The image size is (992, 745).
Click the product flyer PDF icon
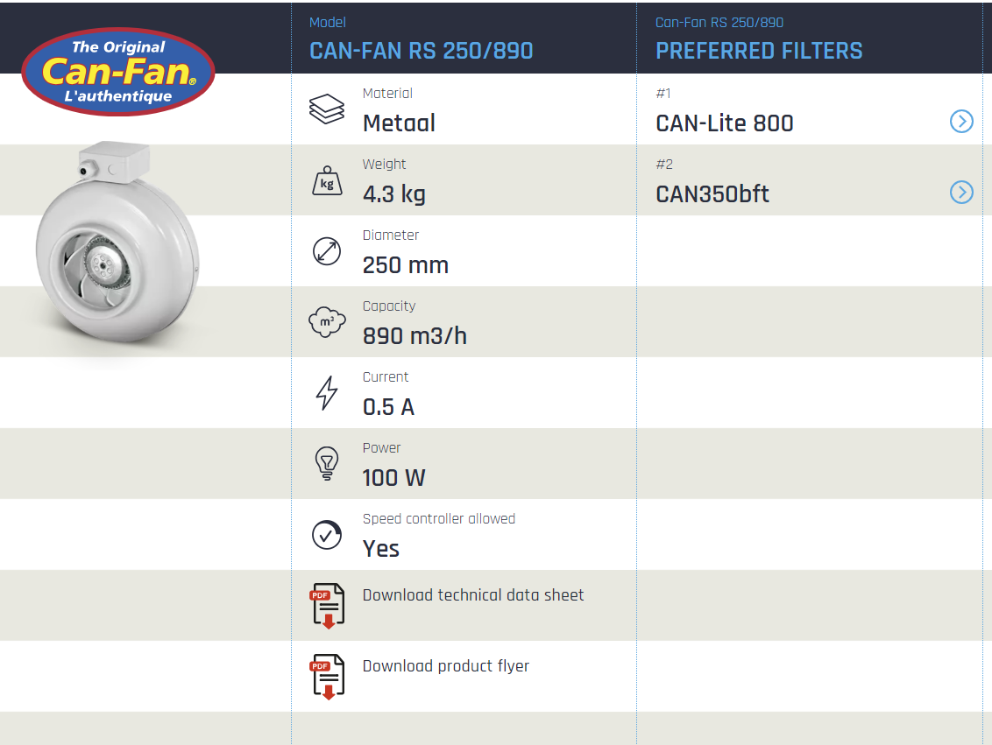pos(327,676)
